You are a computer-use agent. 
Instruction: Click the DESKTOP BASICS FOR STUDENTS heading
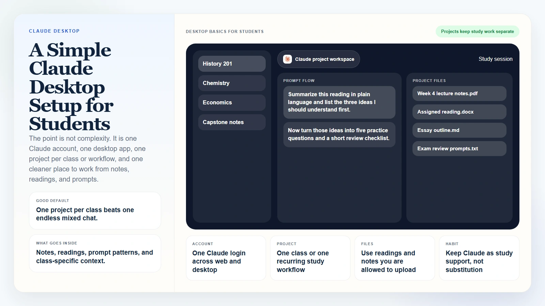point(225,32)
